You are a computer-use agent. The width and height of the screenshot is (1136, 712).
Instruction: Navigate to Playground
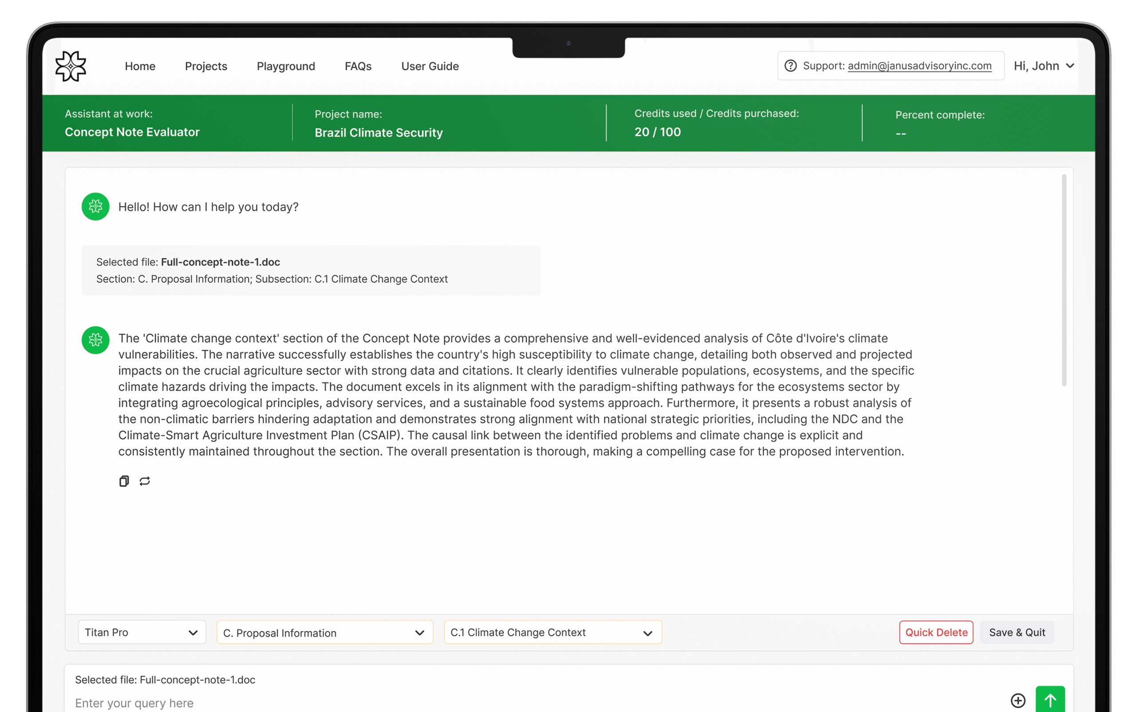click(286, 67)
